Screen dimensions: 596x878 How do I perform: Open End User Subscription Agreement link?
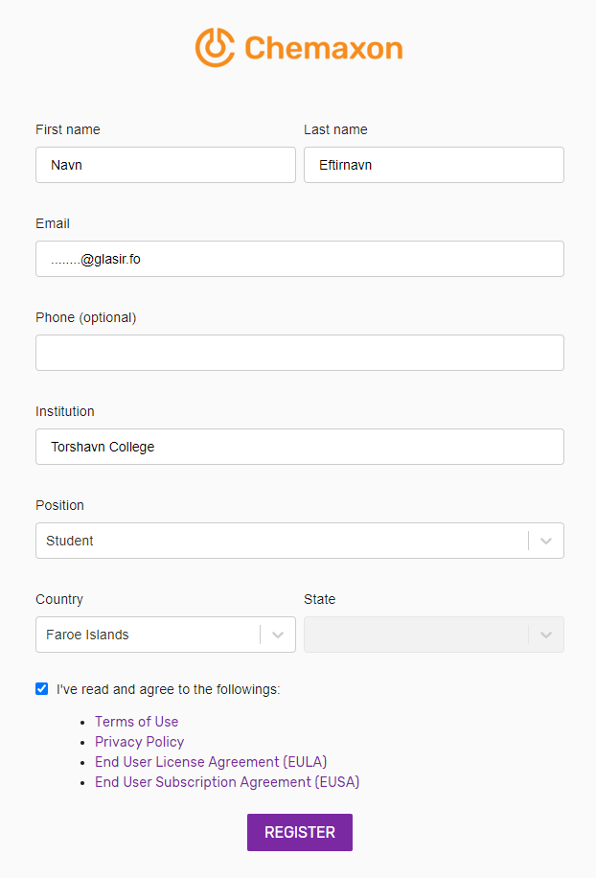tap(227, 782)
